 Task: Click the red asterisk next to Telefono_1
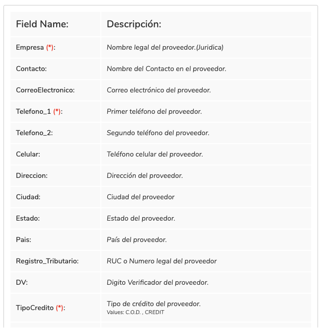pos(57,111)
